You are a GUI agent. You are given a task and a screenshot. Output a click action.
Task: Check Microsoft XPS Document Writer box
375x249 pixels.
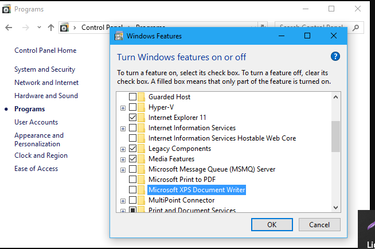click(x=132, y=189)
